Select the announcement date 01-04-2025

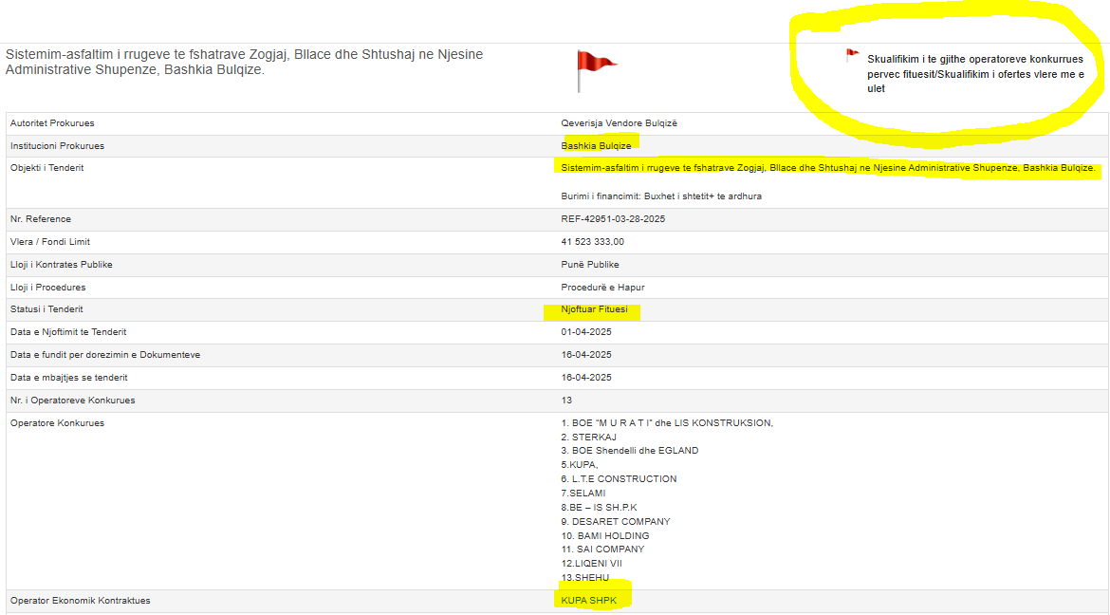586,332
